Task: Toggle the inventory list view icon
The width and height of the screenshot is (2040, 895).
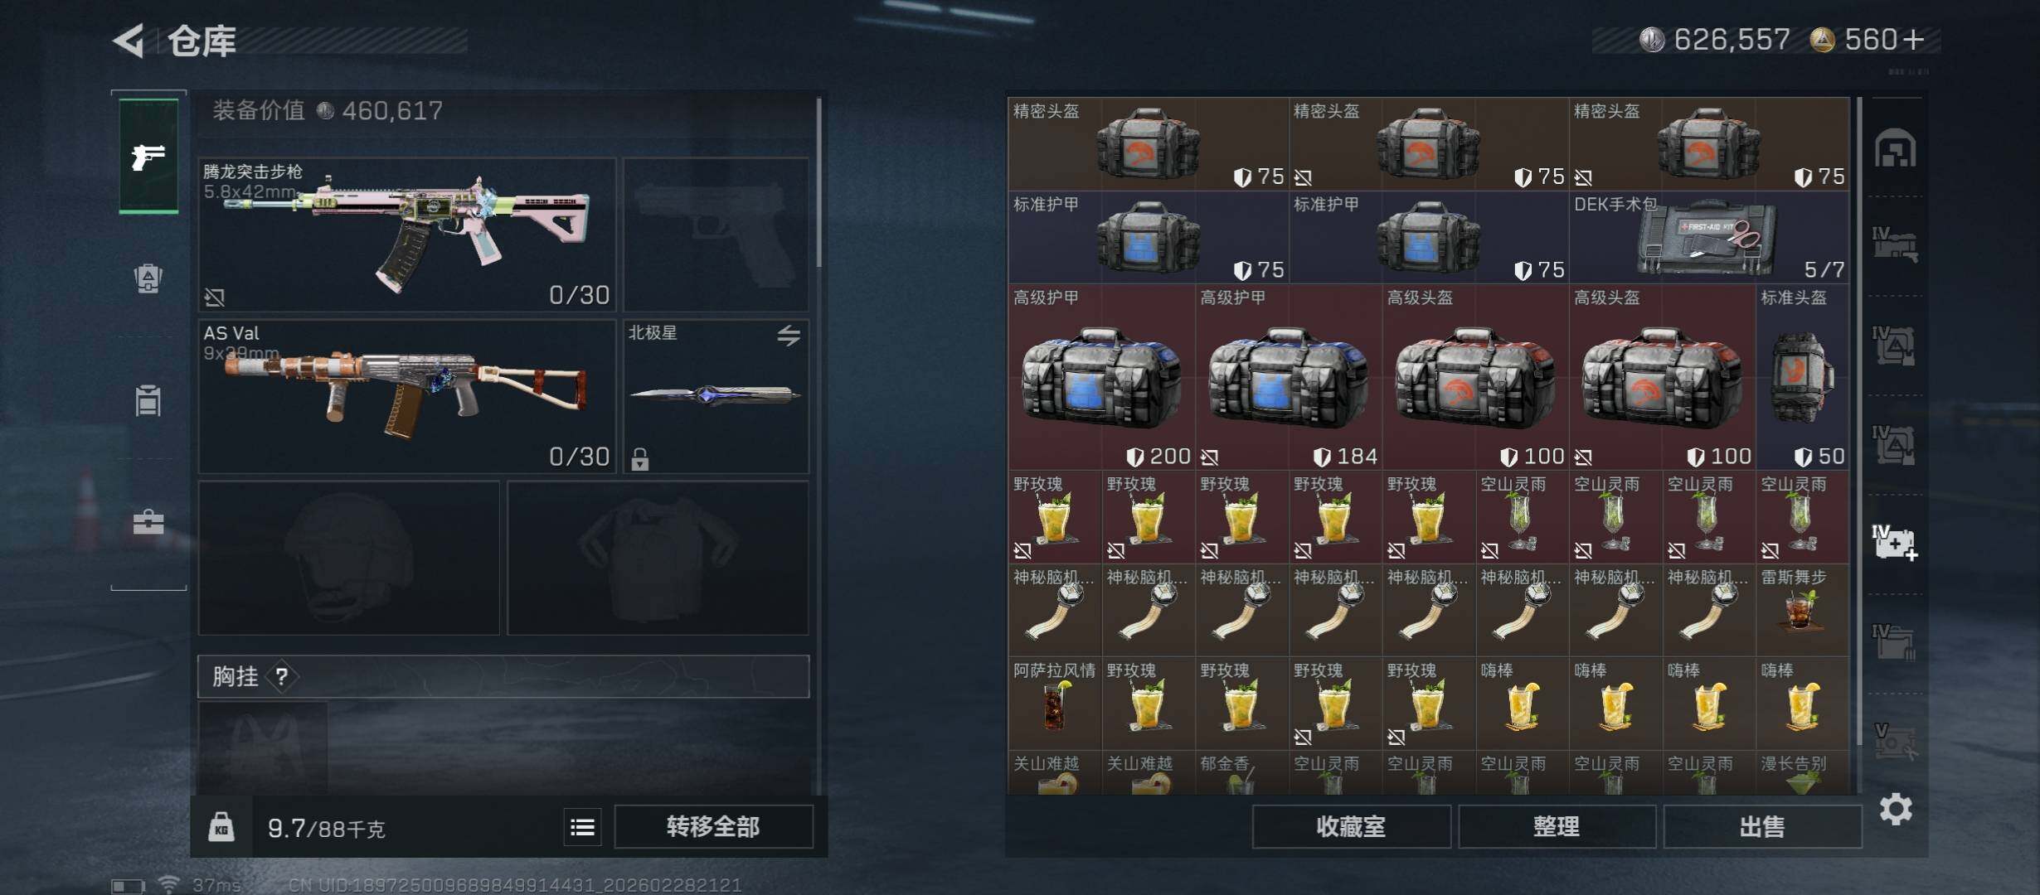Action: coord(582,827)
